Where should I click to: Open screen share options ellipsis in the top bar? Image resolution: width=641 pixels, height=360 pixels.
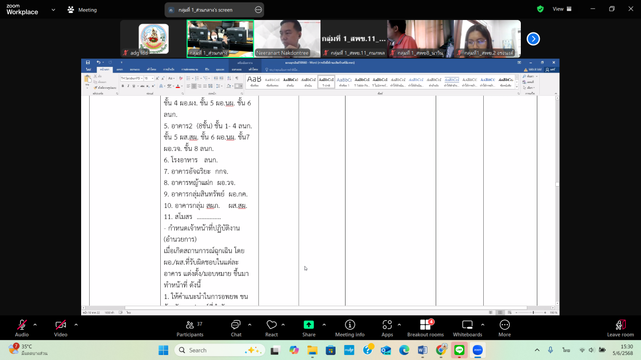(x=258, y=9)
